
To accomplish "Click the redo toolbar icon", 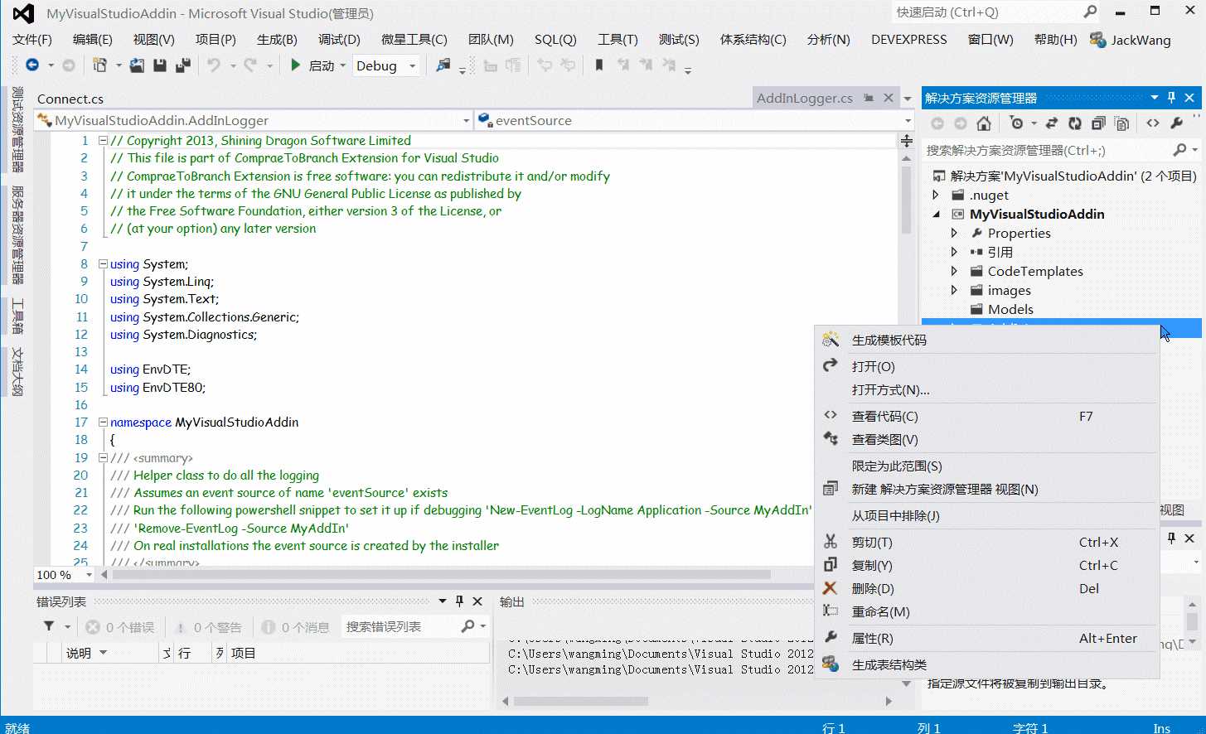I will click(x=250, y=65).
